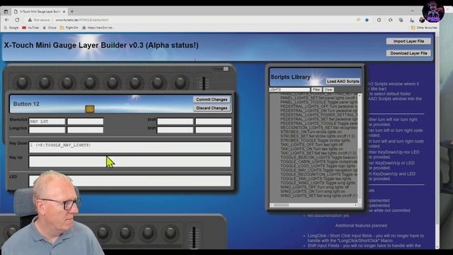Open the collections icon in browser toolbar

pos(401,20)
